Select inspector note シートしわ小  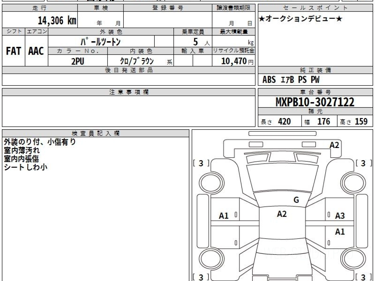pyautogui.click(x=26, y=167)
